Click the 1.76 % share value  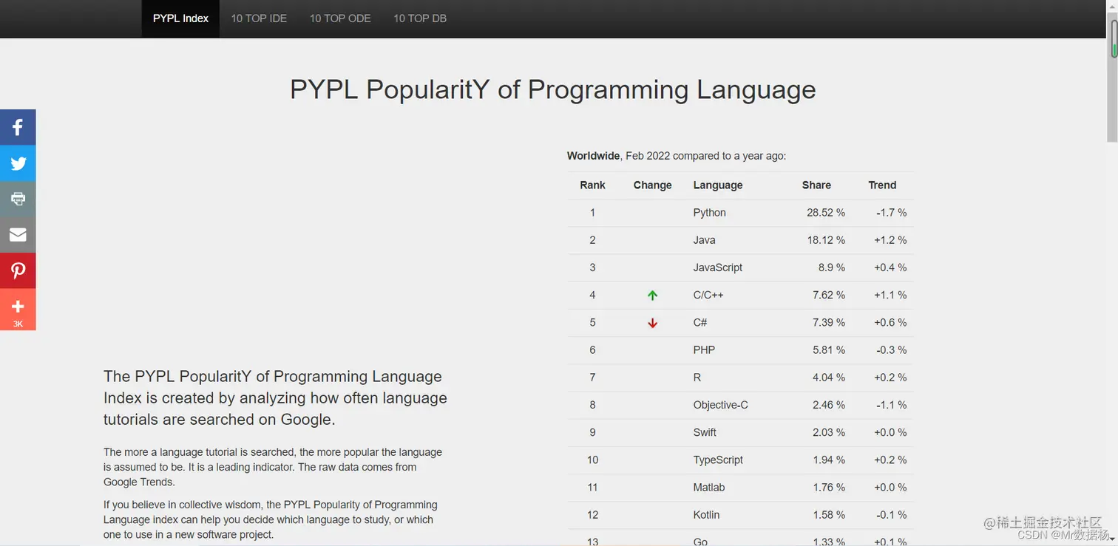(829, 488)
